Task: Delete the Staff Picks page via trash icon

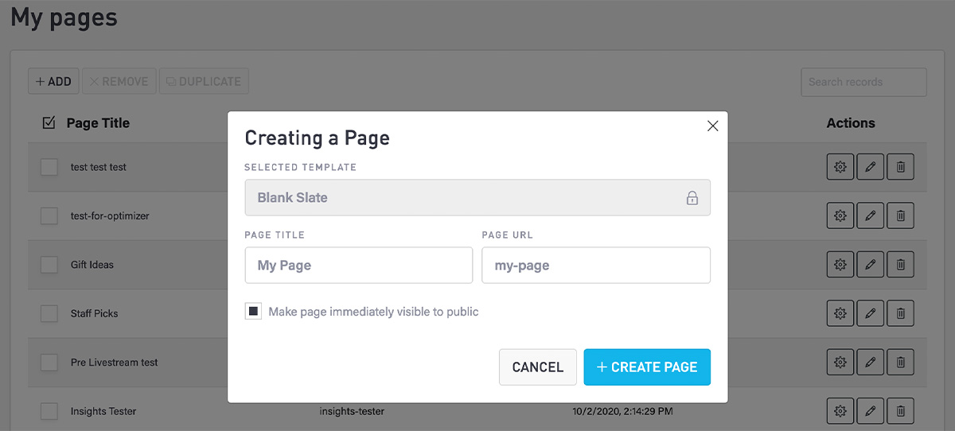Action: pyautogui.click(x=900, y=313)
